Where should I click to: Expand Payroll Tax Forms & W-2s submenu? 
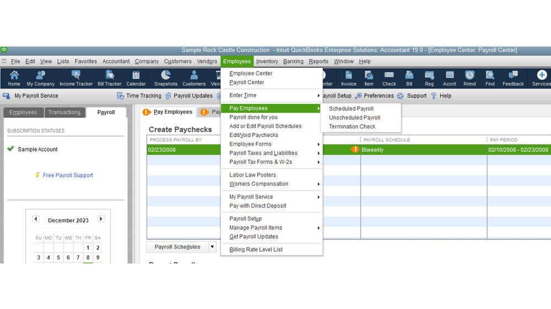tap(271, 162)
